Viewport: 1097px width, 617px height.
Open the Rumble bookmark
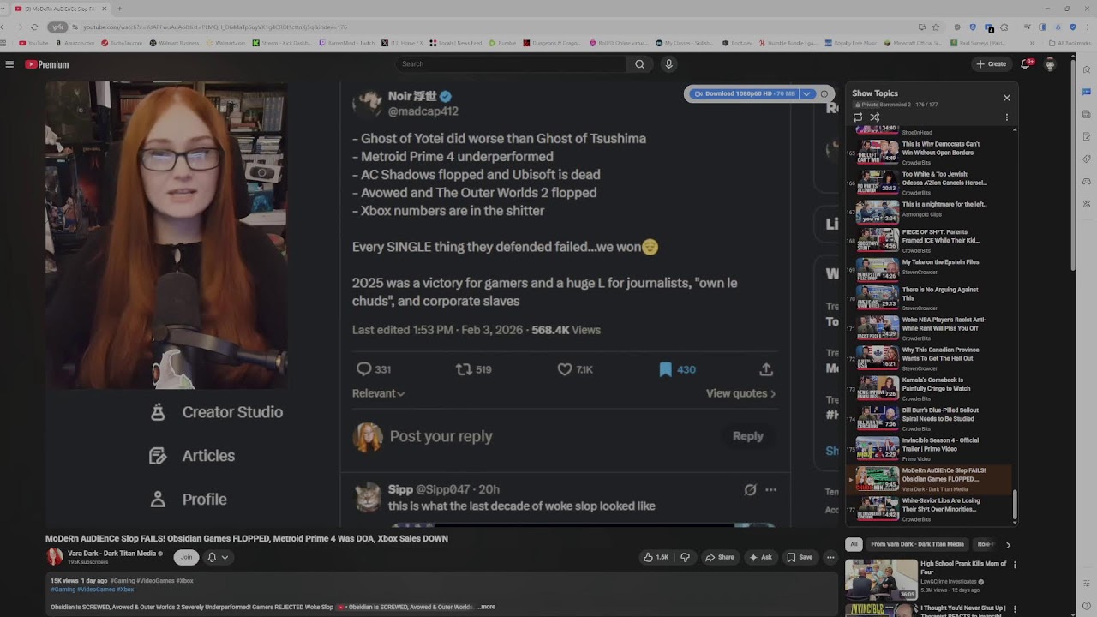[x=503, y=43]
